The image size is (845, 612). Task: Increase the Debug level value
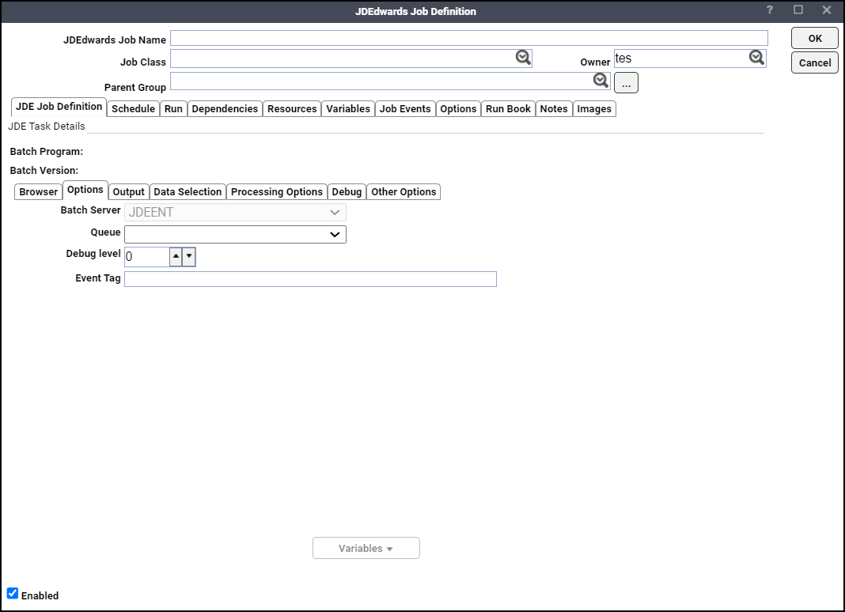tap(176, 256)
